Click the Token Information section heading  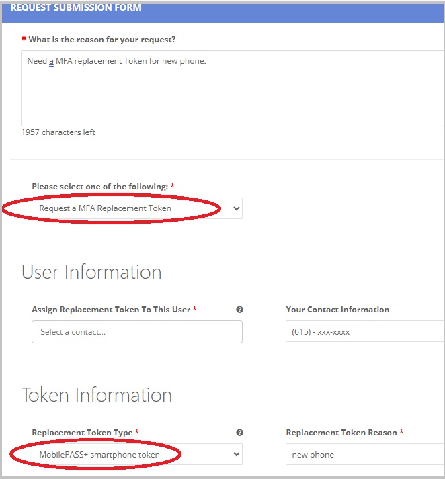97,395
